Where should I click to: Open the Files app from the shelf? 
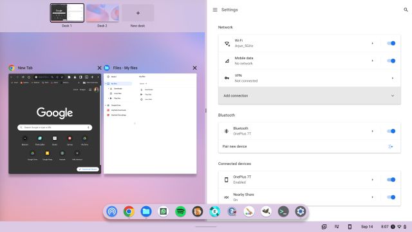point(146,211)
